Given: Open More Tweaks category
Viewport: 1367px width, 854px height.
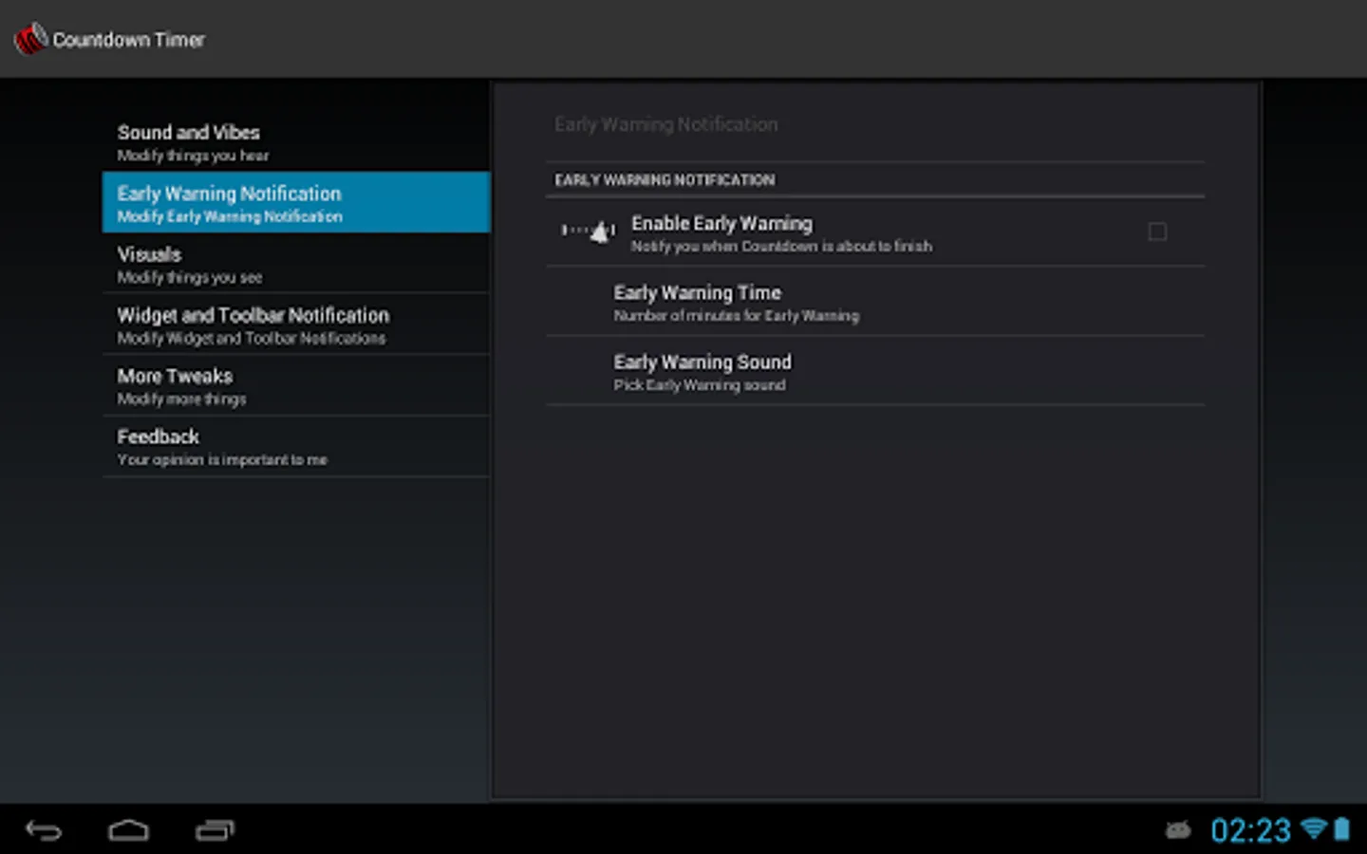Looking at the screenshot, I should tap(296, 385).
